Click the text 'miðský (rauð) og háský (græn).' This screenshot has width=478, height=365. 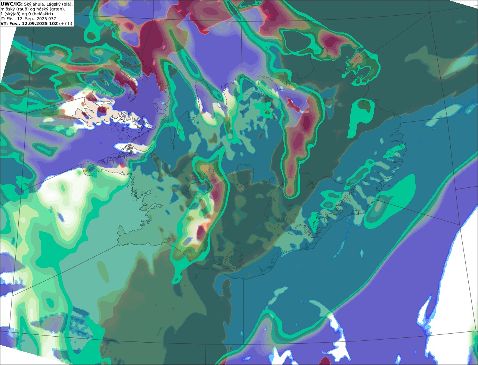click(32, 9)
